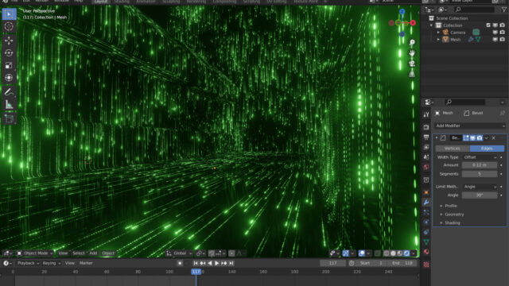
Task: Click the current frame 117 field
Action: pyautogui.click(x=332, y=263)
